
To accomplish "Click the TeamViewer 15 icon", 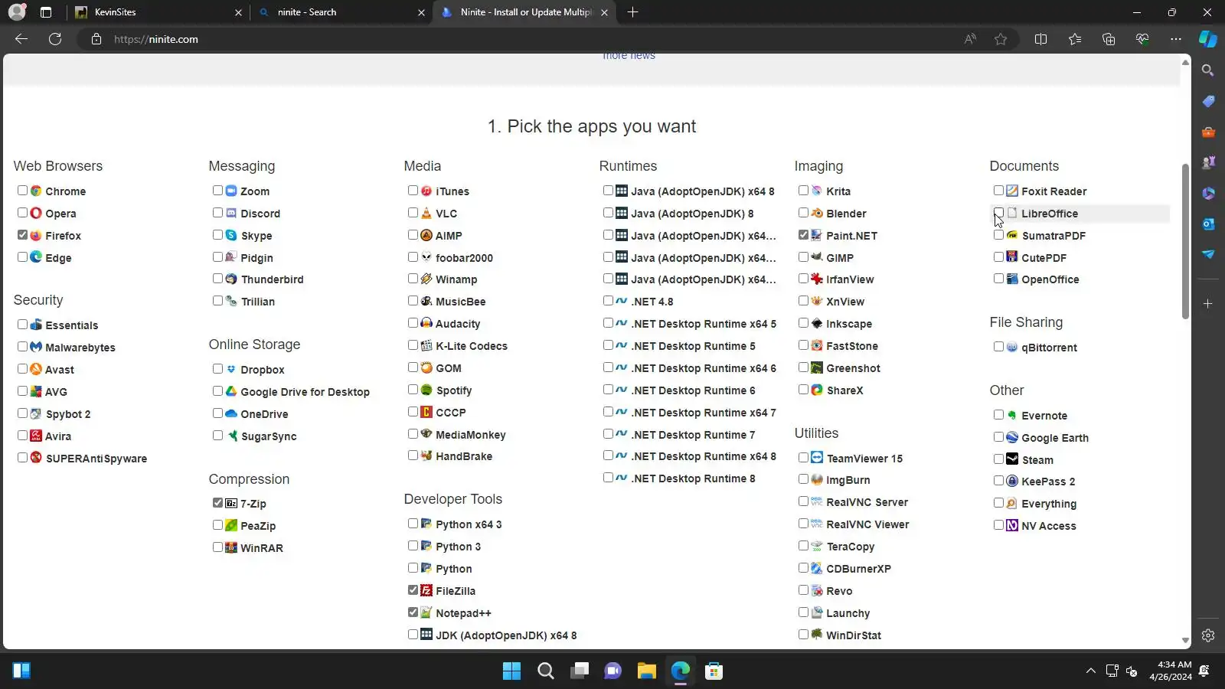I will [x=817, y=458].
